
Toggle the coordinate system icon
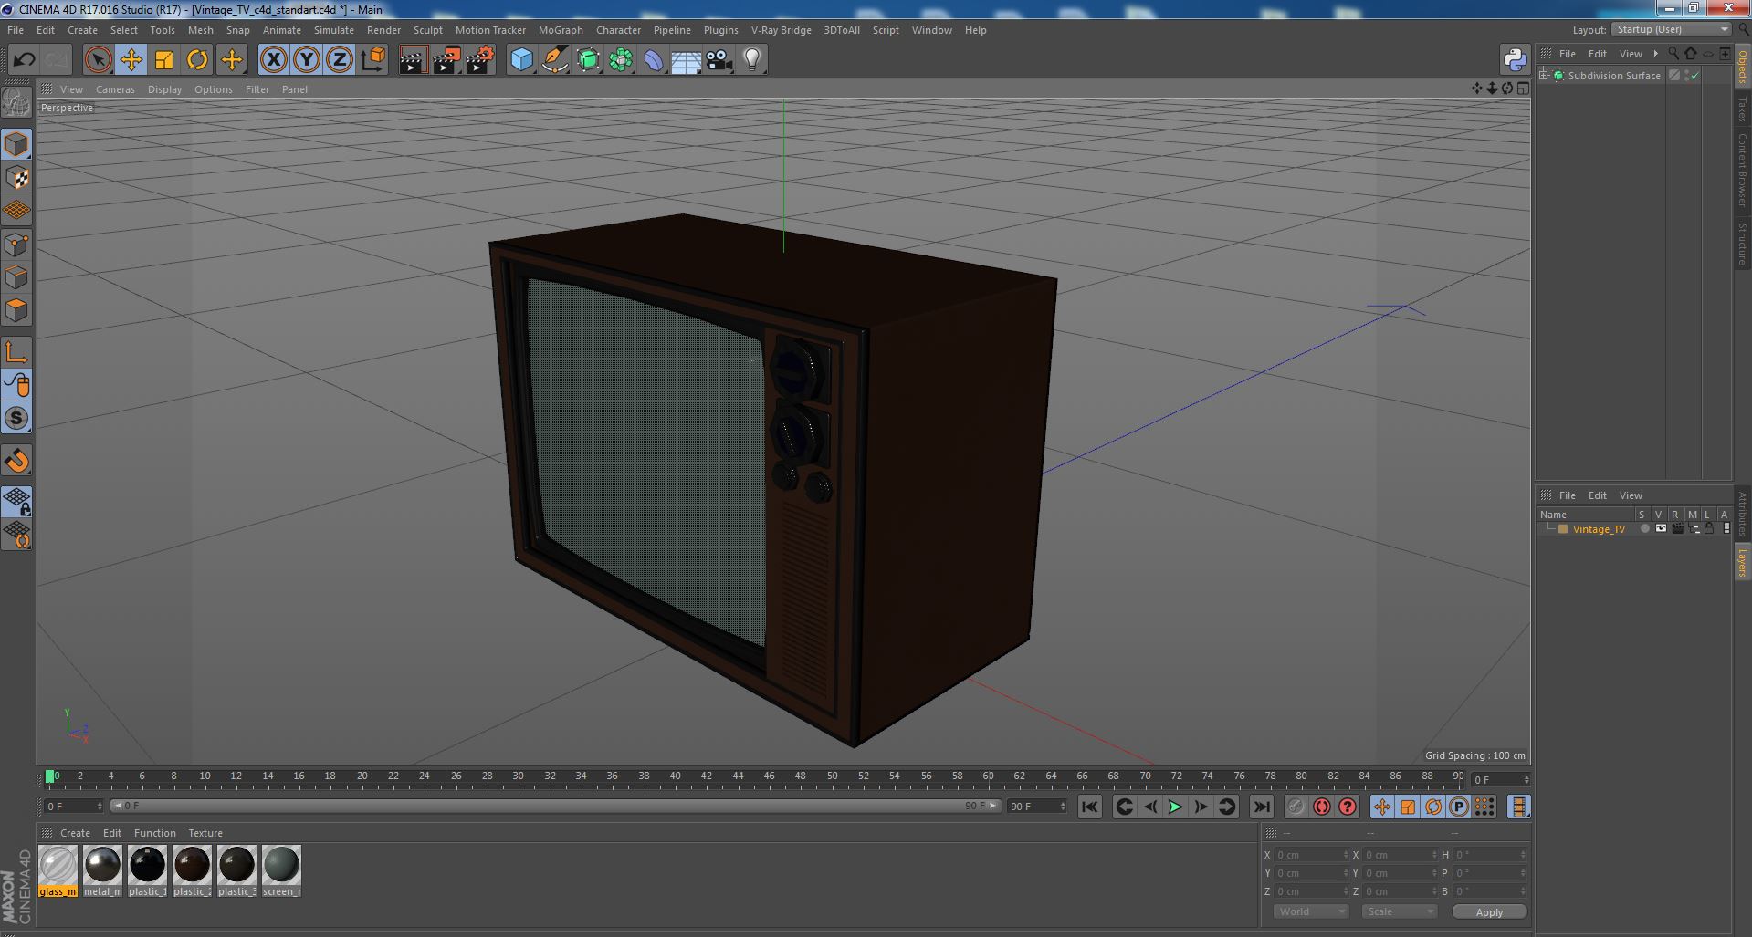pos(373,60)
